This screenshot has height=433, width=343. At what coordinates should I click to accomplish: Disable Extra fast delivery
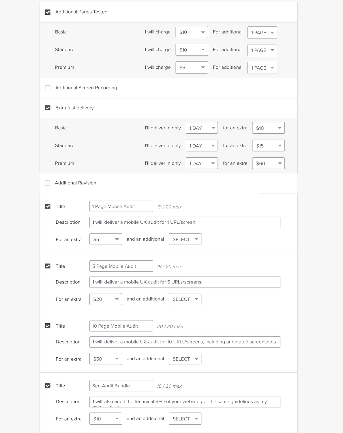pyautogui.click(x=48, y=108)
